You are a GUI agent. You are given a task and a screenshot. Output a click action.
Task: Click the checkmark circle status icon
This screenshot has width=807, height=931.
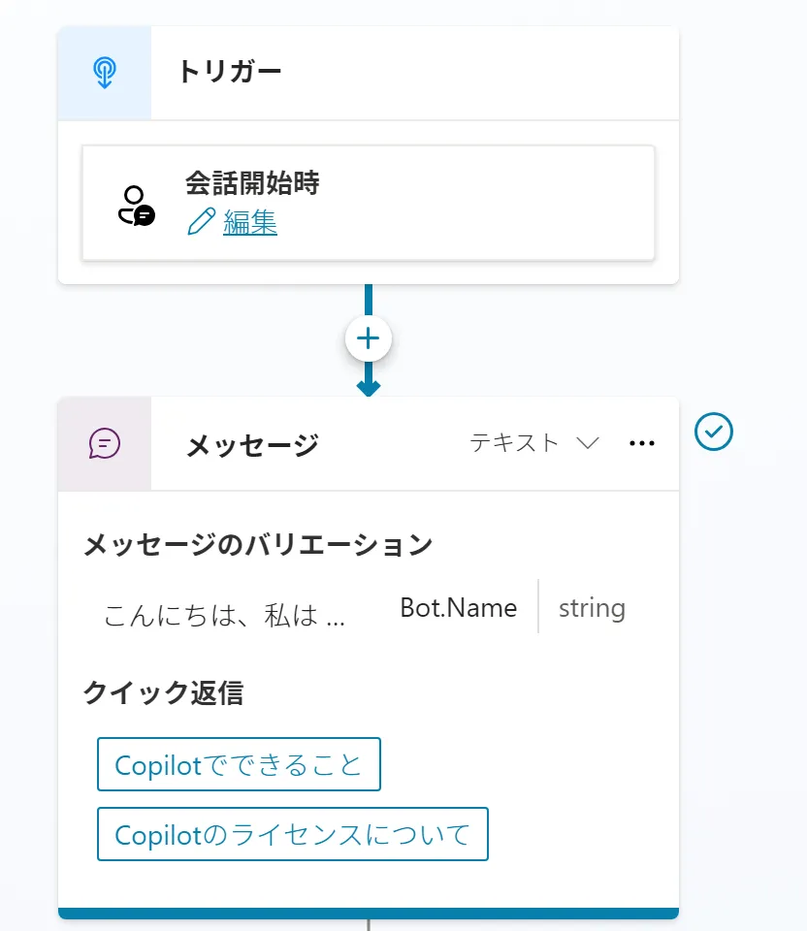coord(714,432)
